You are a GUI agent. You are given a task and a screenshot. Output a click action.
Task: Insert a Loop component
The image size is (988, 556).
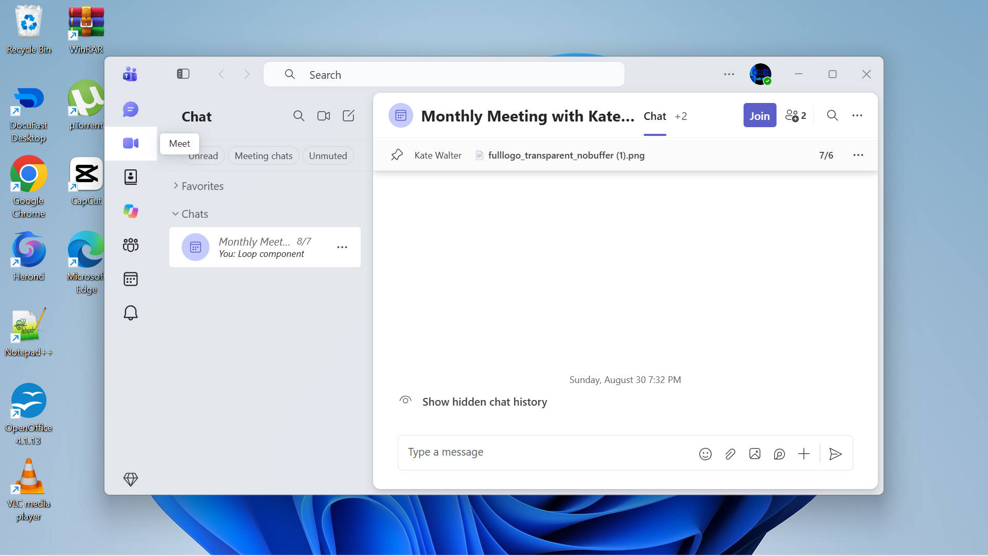pos(780,454)
